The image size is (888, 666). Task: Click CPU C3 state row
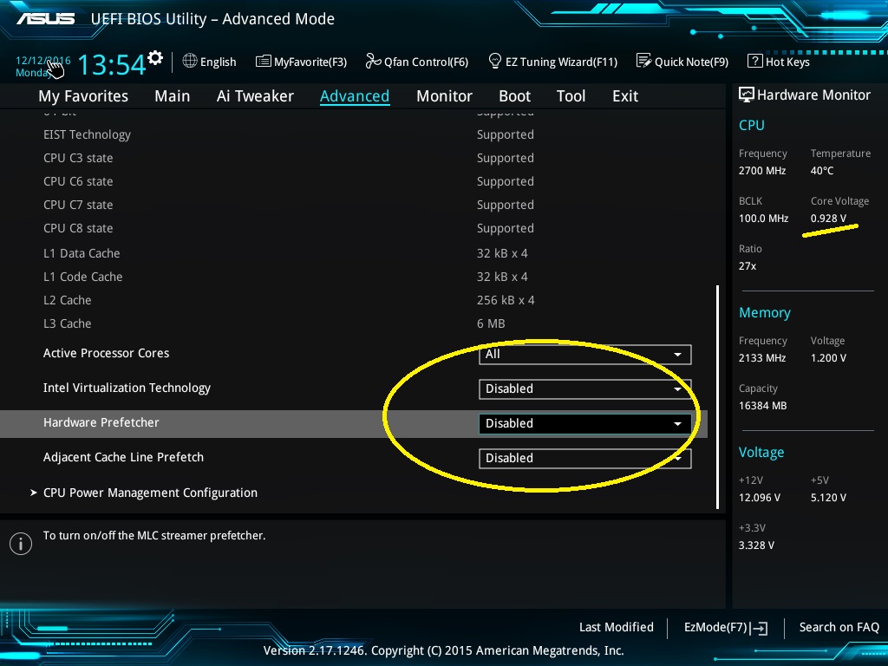pos(78,158)
